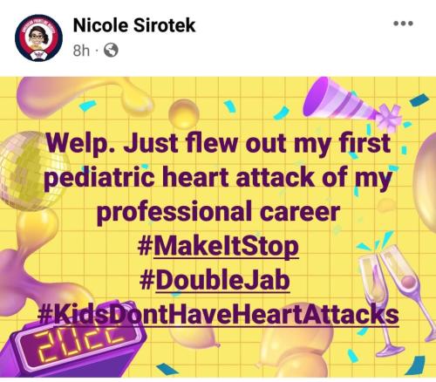Click the golden disco ball graphic
This screenshot has height=382, width=436.
[x=31, y=171]
